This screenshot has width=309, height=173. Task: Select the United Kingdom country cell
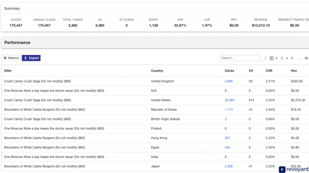[163, 81]
